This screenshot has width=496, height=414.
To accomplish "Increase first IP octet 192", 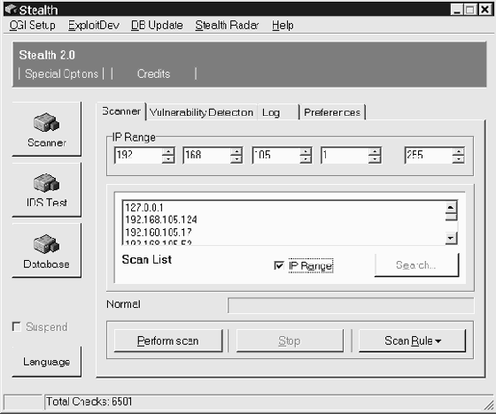I will pos(168,150).
